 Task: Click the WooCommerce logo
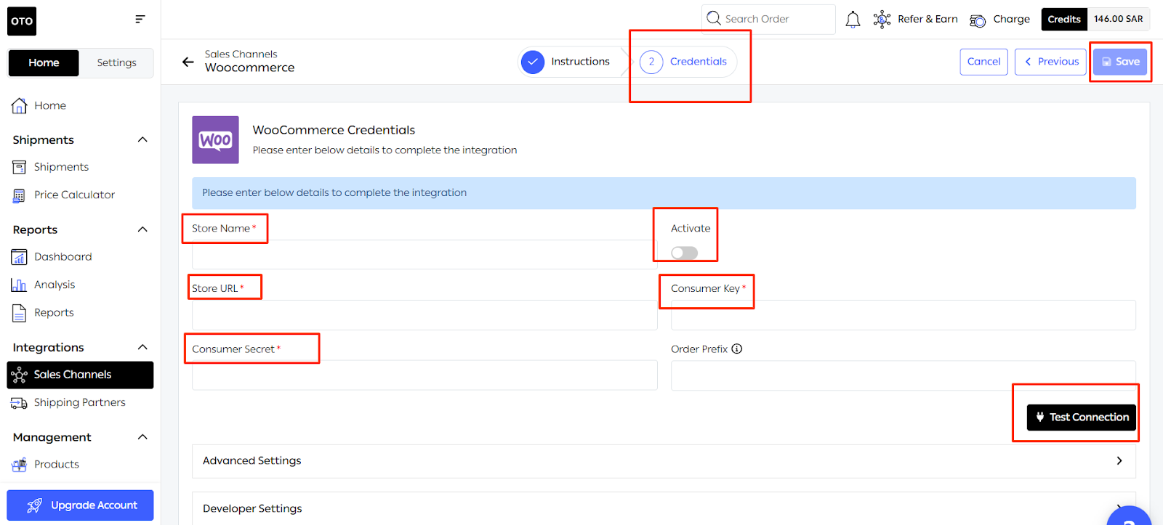coord(215,140)
